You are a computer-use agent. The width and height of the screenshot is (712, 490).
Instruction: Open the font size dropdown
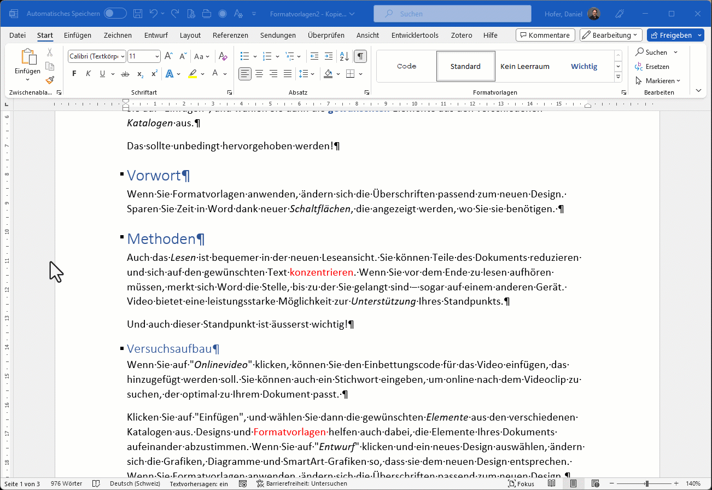point(157,56)
